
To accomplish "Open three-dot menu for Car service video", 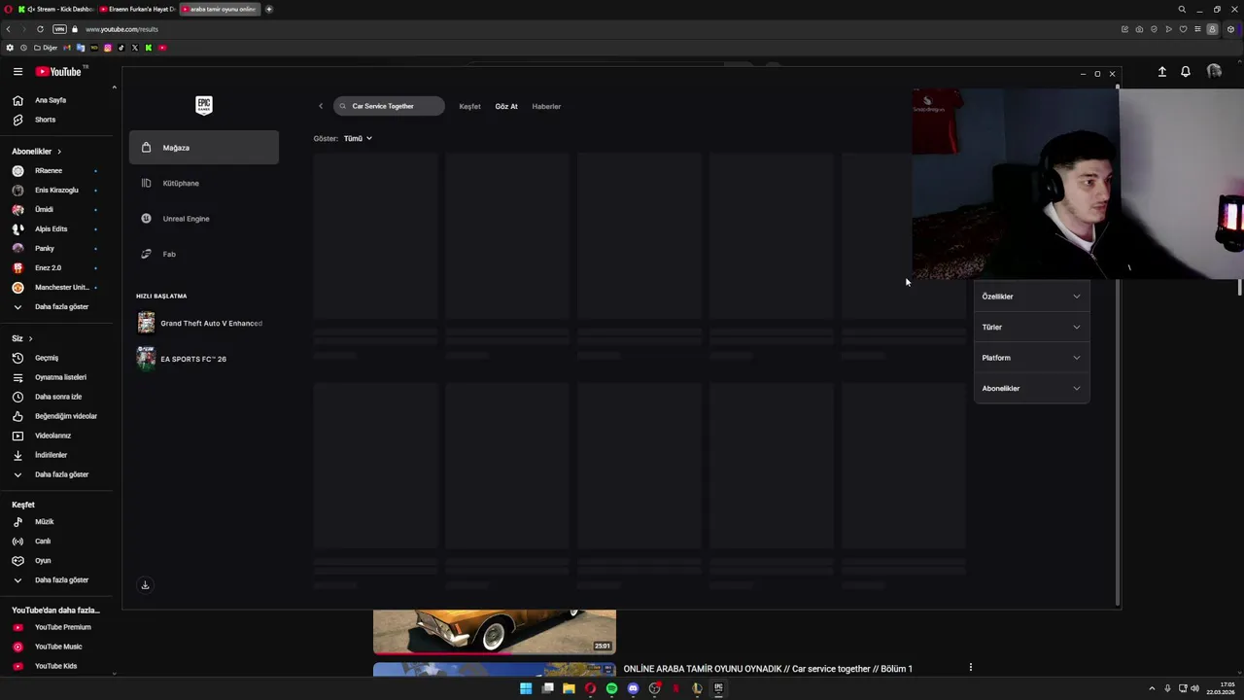I will (970, 668).
